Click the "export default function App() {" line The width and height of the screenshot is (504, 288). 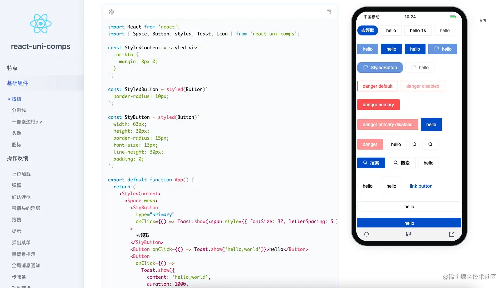point(151,180)
